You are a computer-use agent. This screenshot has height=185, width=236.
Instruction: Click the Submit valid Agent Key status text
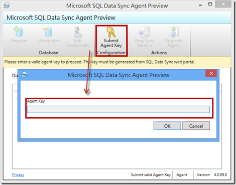coord(151,175)
